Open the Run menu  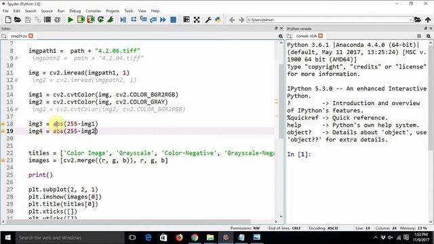tap(61, 11)
